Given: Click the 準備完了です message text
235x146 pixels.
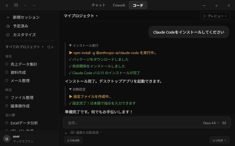Looking at the screenshot, I should (99, 112).
